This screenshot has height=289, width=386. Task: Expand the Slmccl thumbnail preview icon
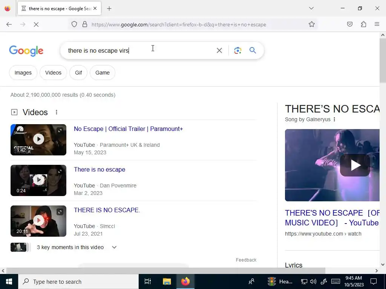[60, 211]
